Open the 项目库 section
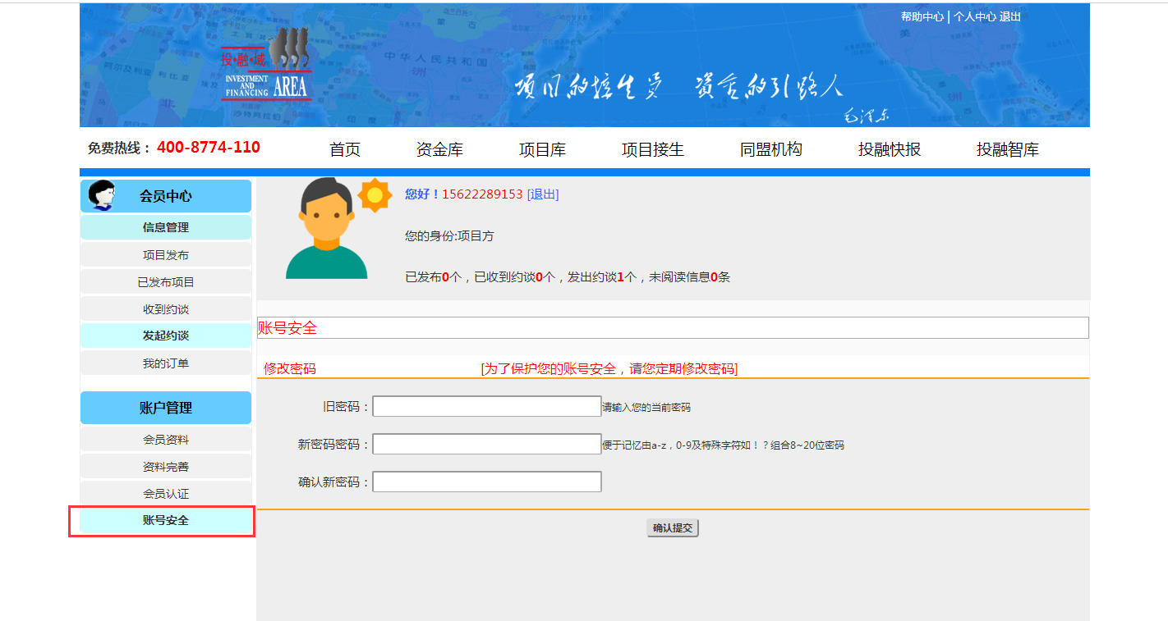The image size is (1168, 621). [540, 148]
